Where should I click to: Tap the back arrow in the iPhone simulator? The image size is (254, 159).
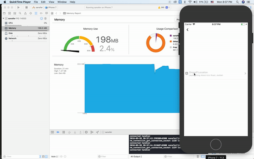coord(188,30)
